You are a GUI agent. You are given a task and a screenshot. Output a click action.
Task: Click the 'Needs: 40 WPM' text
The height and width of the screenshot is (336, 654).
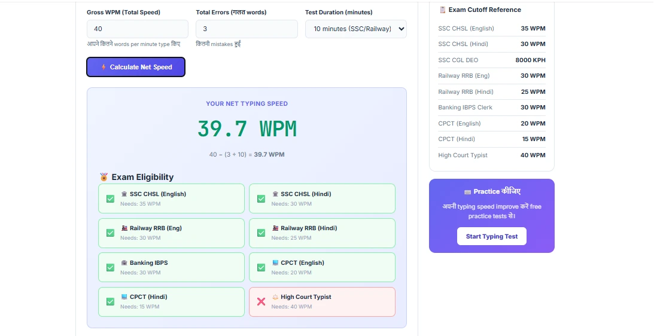click(291, 307)
